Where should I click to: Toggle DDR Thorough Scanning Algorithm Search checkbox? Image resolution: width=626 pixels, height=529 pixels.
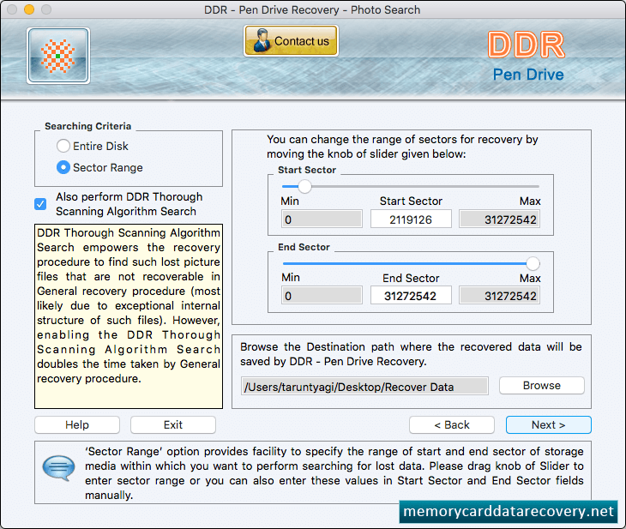[x=40, y=204]
